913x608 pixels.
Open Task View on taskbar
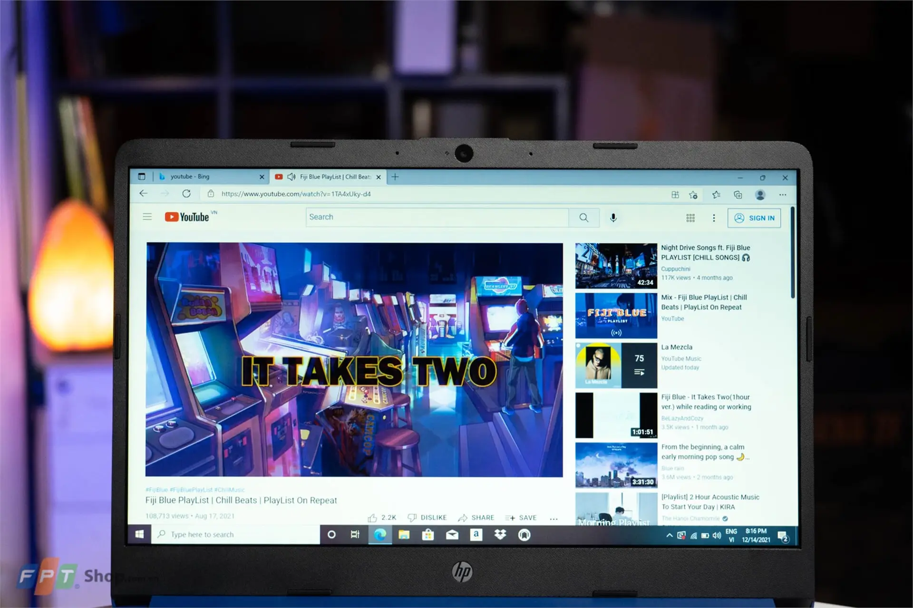click(x=355, y=535)
